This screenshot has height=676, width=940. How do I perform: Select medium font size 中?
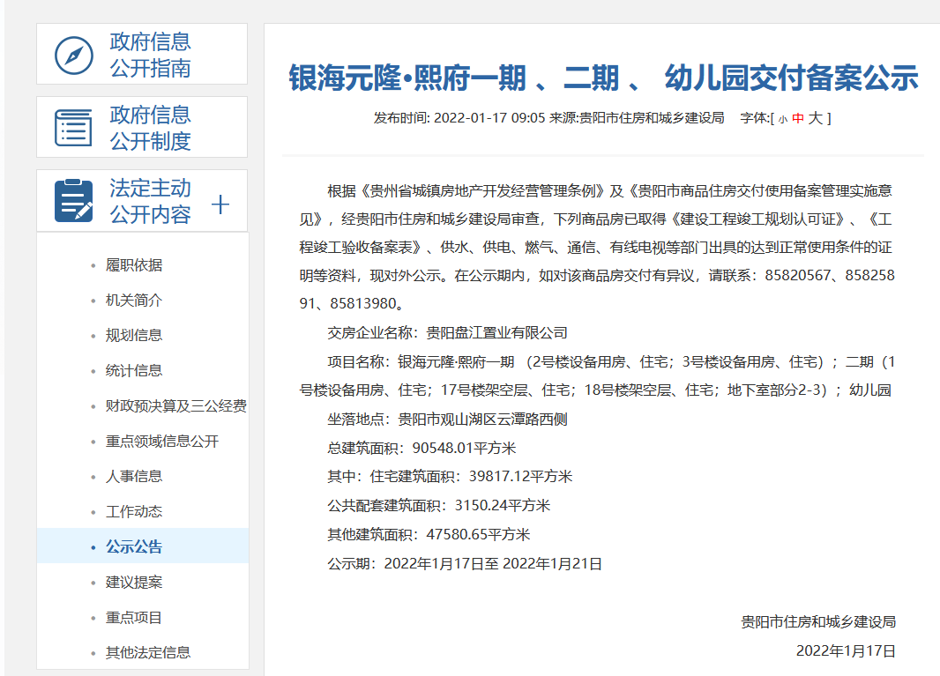(798, 118)
